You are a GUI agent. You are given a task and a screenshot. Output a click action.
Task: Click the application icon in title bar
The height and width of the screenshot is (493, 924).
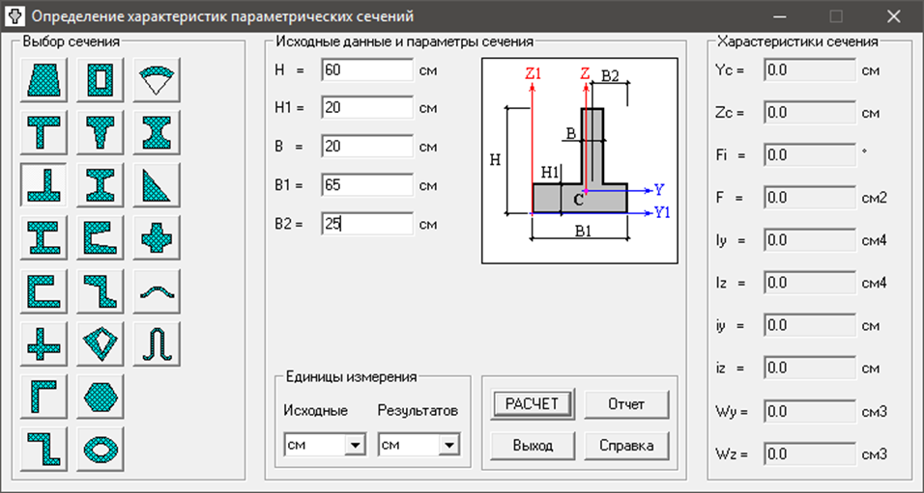coord(14,15)
